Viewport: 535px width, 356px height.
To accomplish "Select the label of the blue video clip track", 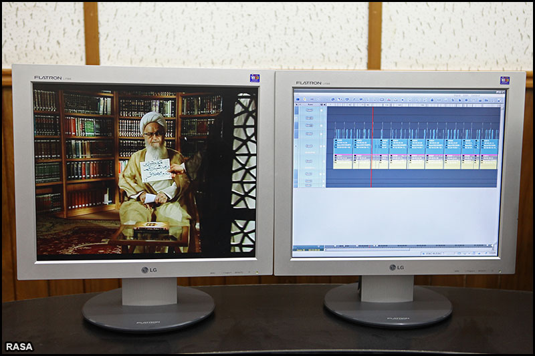I will click(309, 146).
